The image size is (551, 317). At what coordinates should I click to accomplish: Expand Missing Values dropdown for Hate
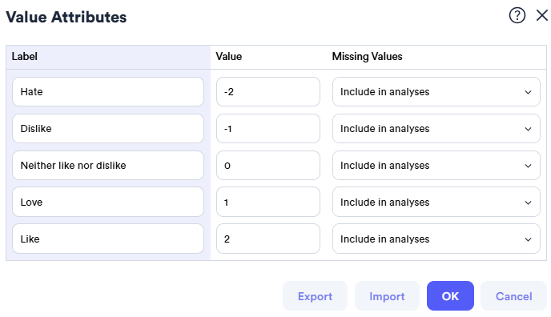pos(436,91)
